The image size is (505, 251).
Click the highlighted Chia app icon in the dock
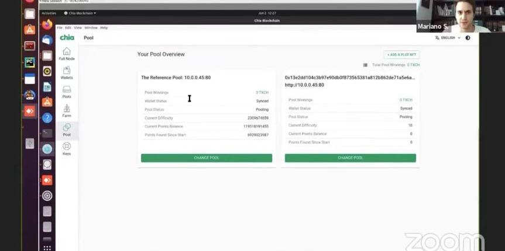click(x=47, y=149)
